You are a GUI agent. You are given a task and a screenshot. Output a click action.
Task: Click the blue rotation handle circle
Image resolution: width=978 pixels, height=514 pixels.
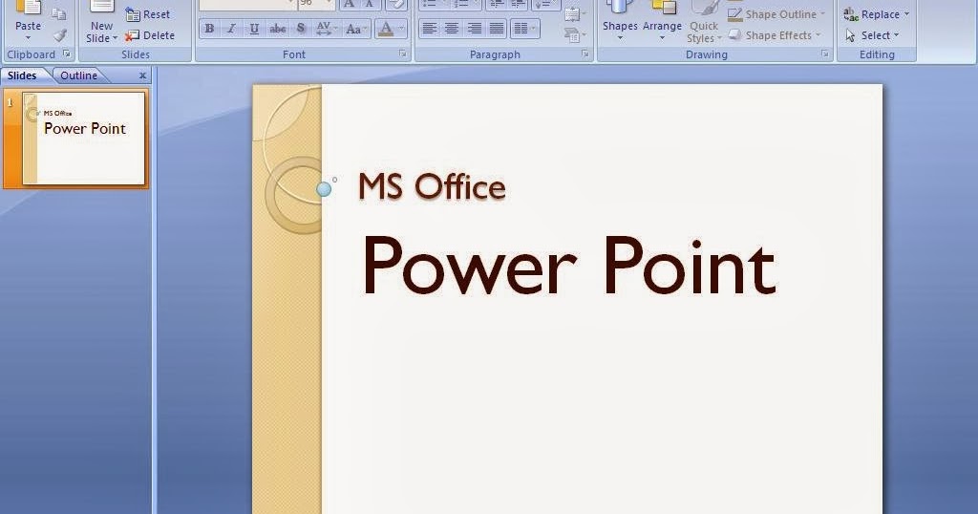click(x=324, y=189)
